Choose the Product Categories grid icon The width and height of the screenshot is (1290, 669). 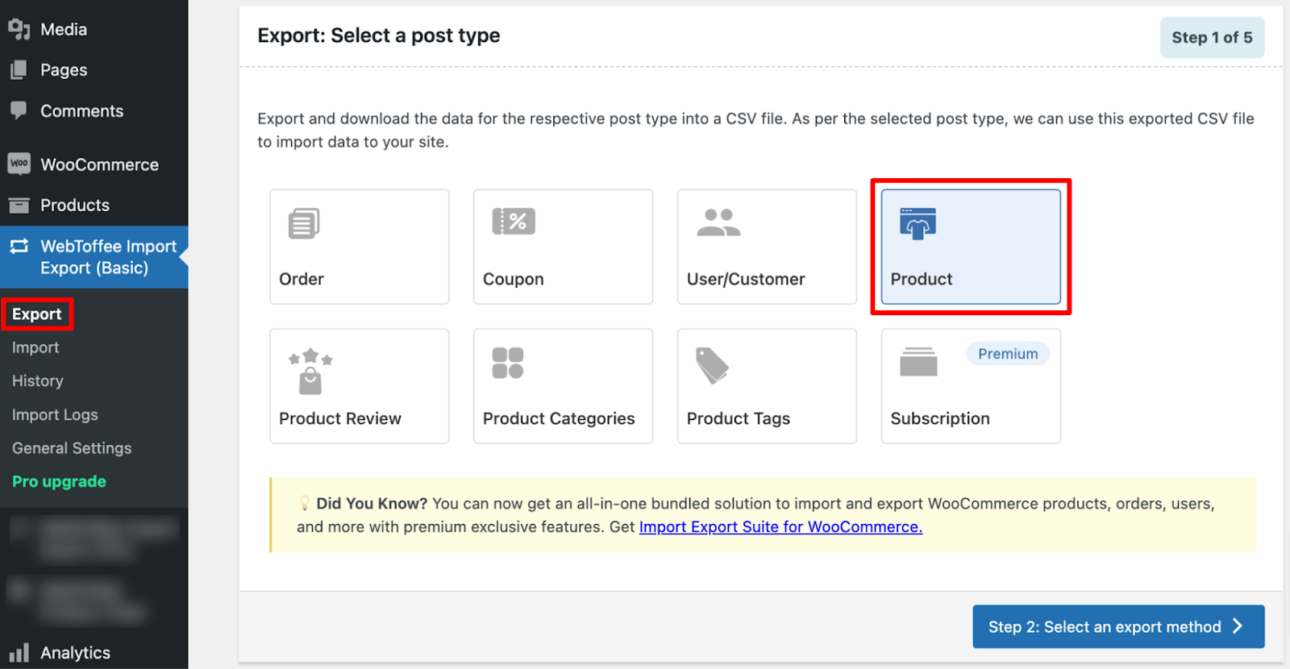(x=508, y=363)
